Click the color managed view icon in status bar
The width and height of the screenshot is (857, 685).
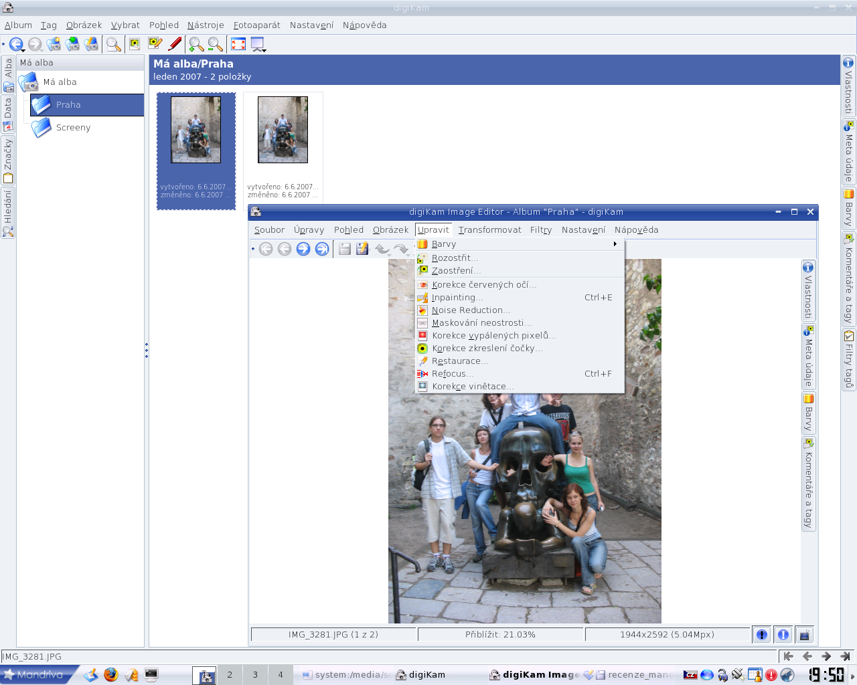(x=805, y=634)
